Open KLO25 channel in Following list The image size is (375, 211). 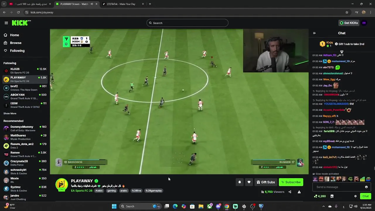coord(25,71)
